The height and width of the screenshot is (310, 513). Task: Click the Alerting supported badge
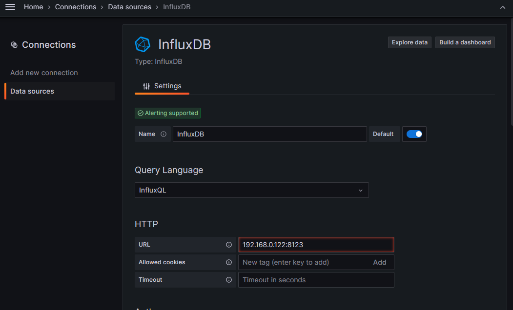(x=167, y=113)
